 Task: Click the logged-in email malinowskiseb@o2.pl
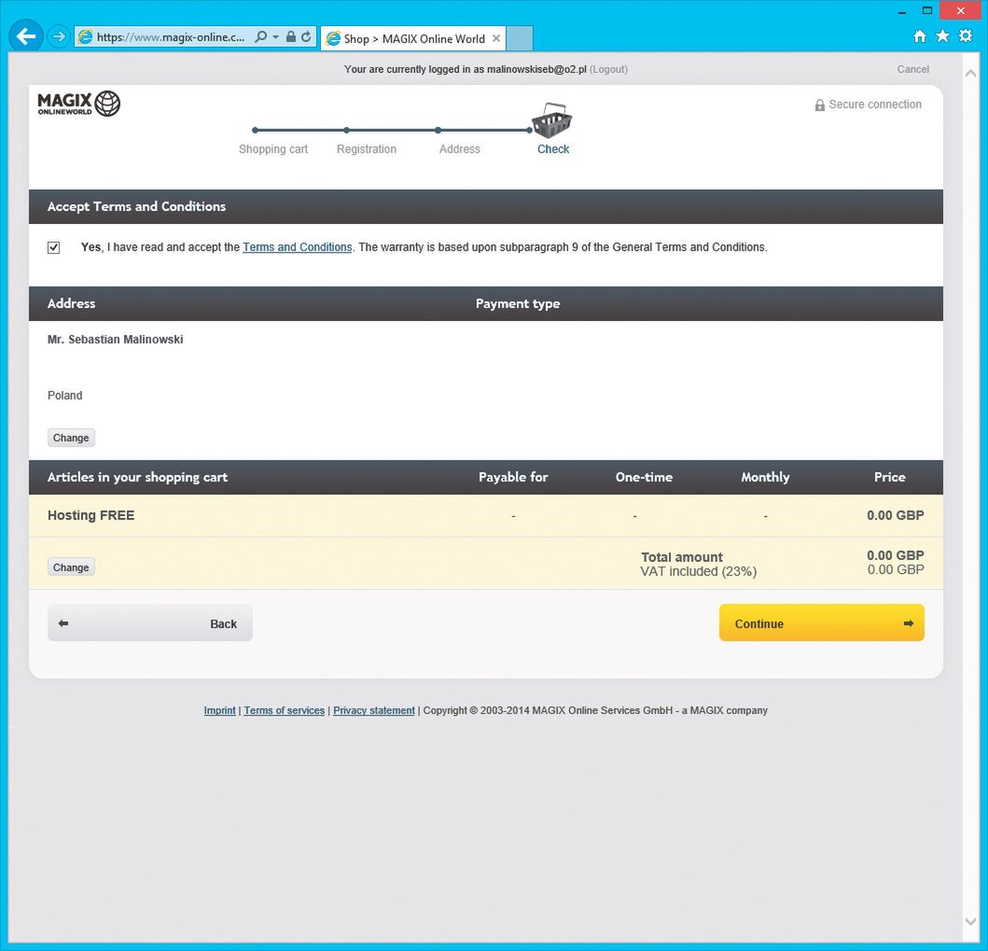(536, 69)
